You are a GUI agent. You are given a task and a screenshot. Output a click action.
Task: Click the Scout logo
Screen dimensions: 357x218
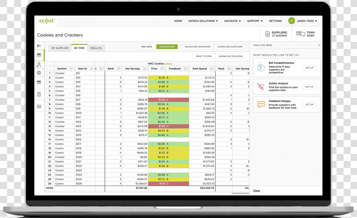(x=47, y=21)
